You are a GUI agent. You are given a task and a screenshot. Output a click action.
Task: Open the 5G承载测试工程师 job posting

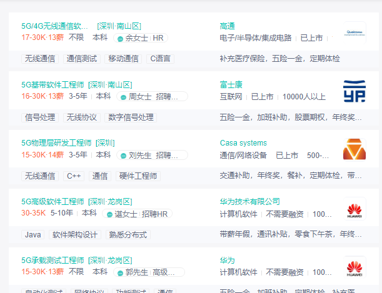[53, 261]
